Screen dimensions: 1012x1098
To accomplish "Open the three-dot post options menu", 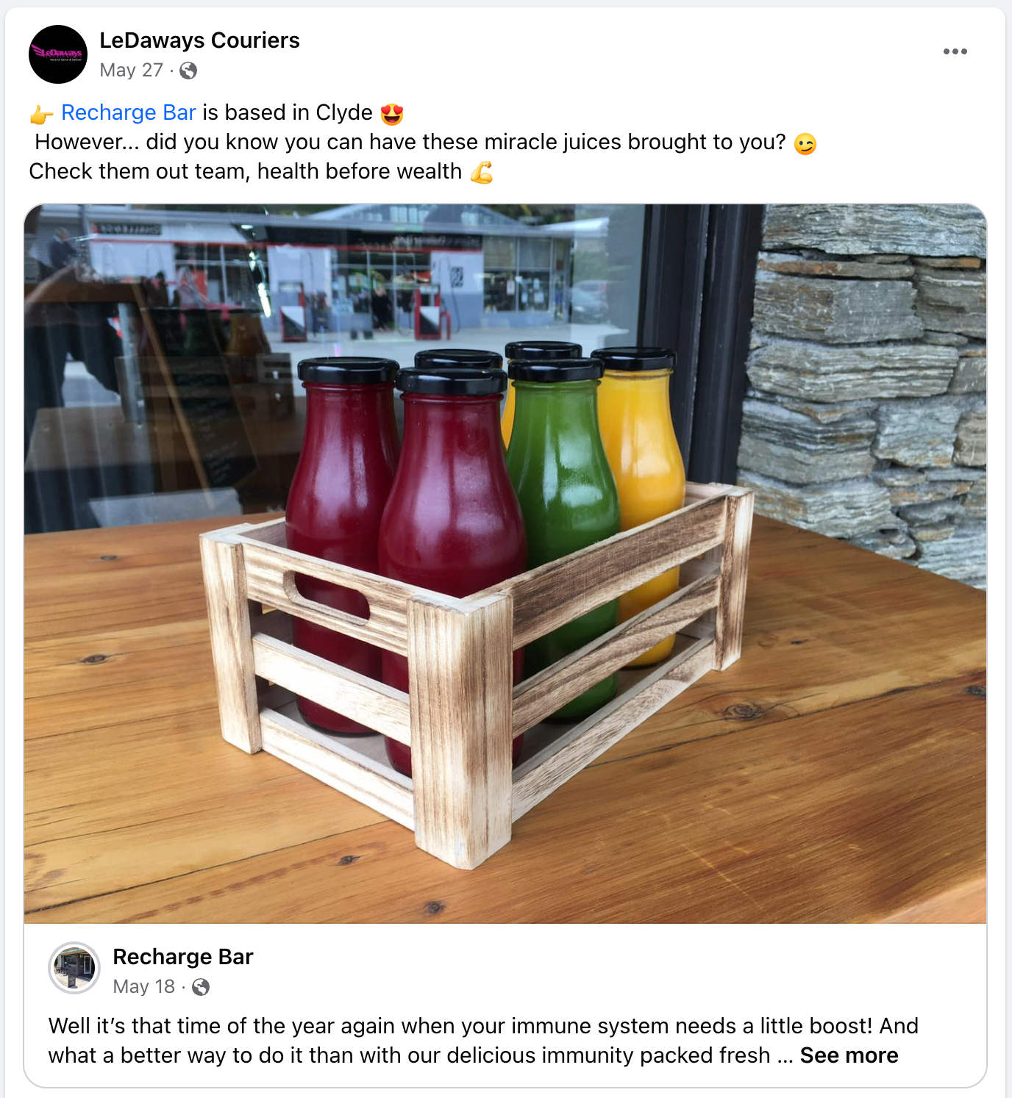I will click(955, 51).
